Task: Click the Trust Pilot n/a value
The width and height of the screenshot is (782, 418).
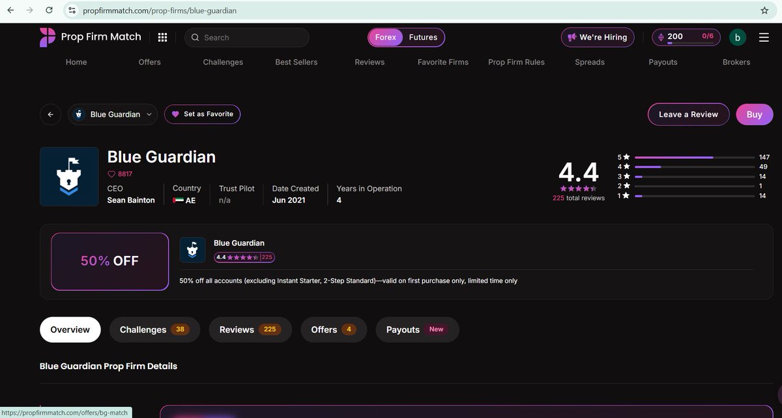Action: click(225, 201)
